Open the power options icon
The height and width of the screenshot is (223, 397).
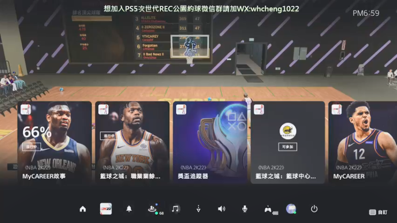tap(314, 209)
